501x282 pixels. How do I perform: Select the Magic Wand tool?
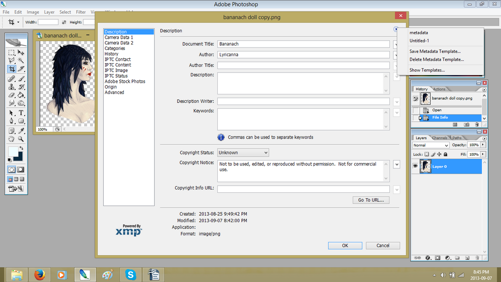point(21,60)
